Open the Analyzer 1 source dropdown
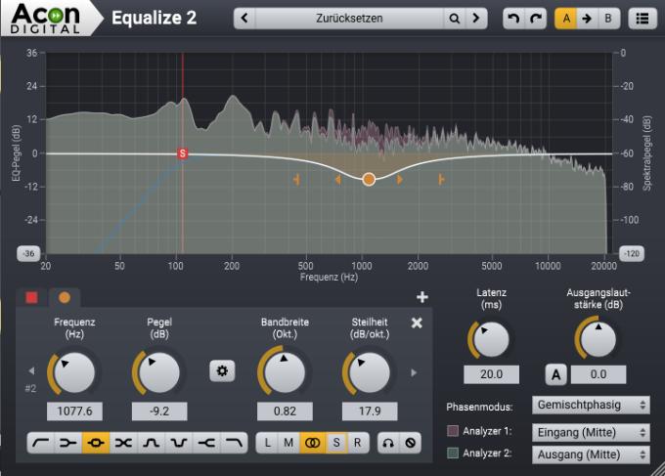665x476 pixels. tap(591, 433)
